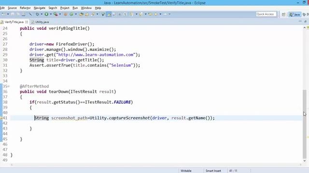The height and width of the screenshot is (173, 309).
Task: Maximize the editor area
Action: pyautogui.click(x=305, y=21)
